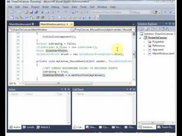This screenshot has height=136, width=182.
Task: Open the Build menu
Action: [x=45, y=7]
